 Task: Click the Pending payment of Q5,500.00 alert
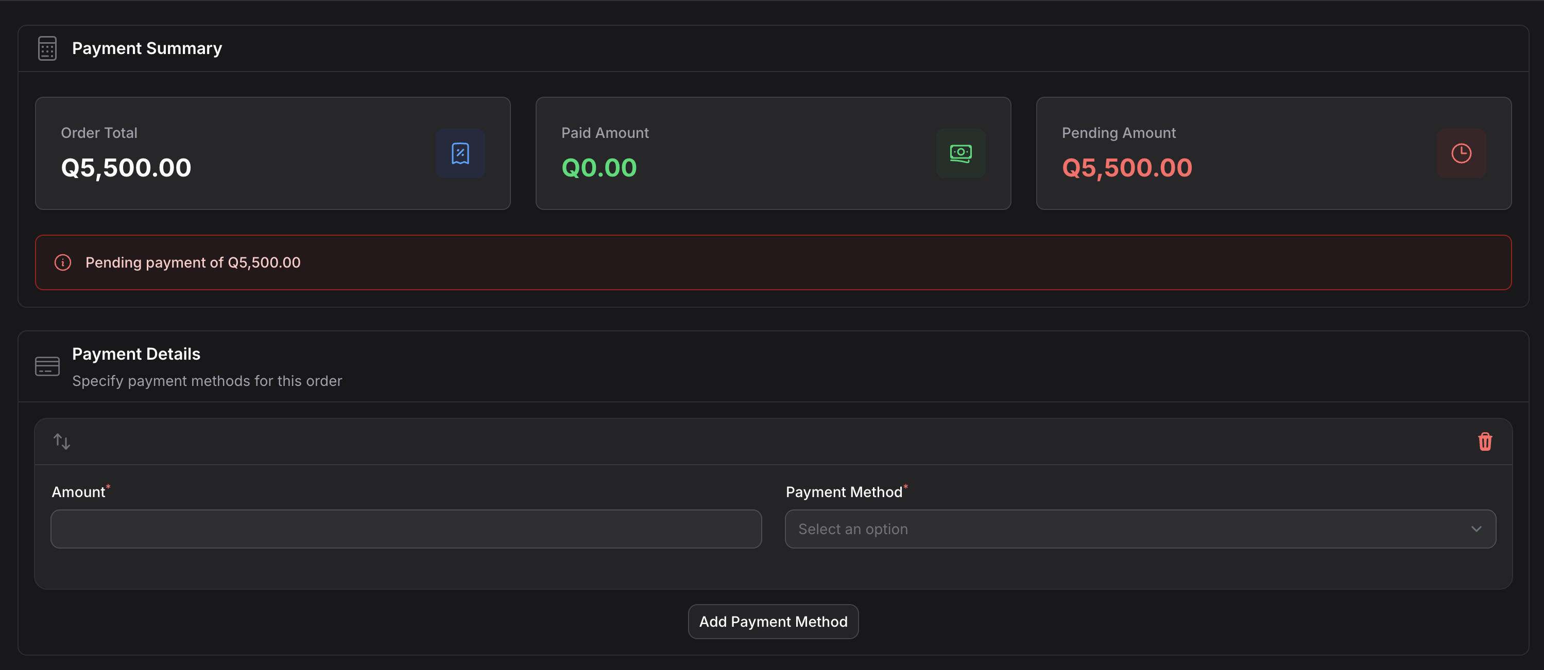pyautogui.click(x=772, y=262)
